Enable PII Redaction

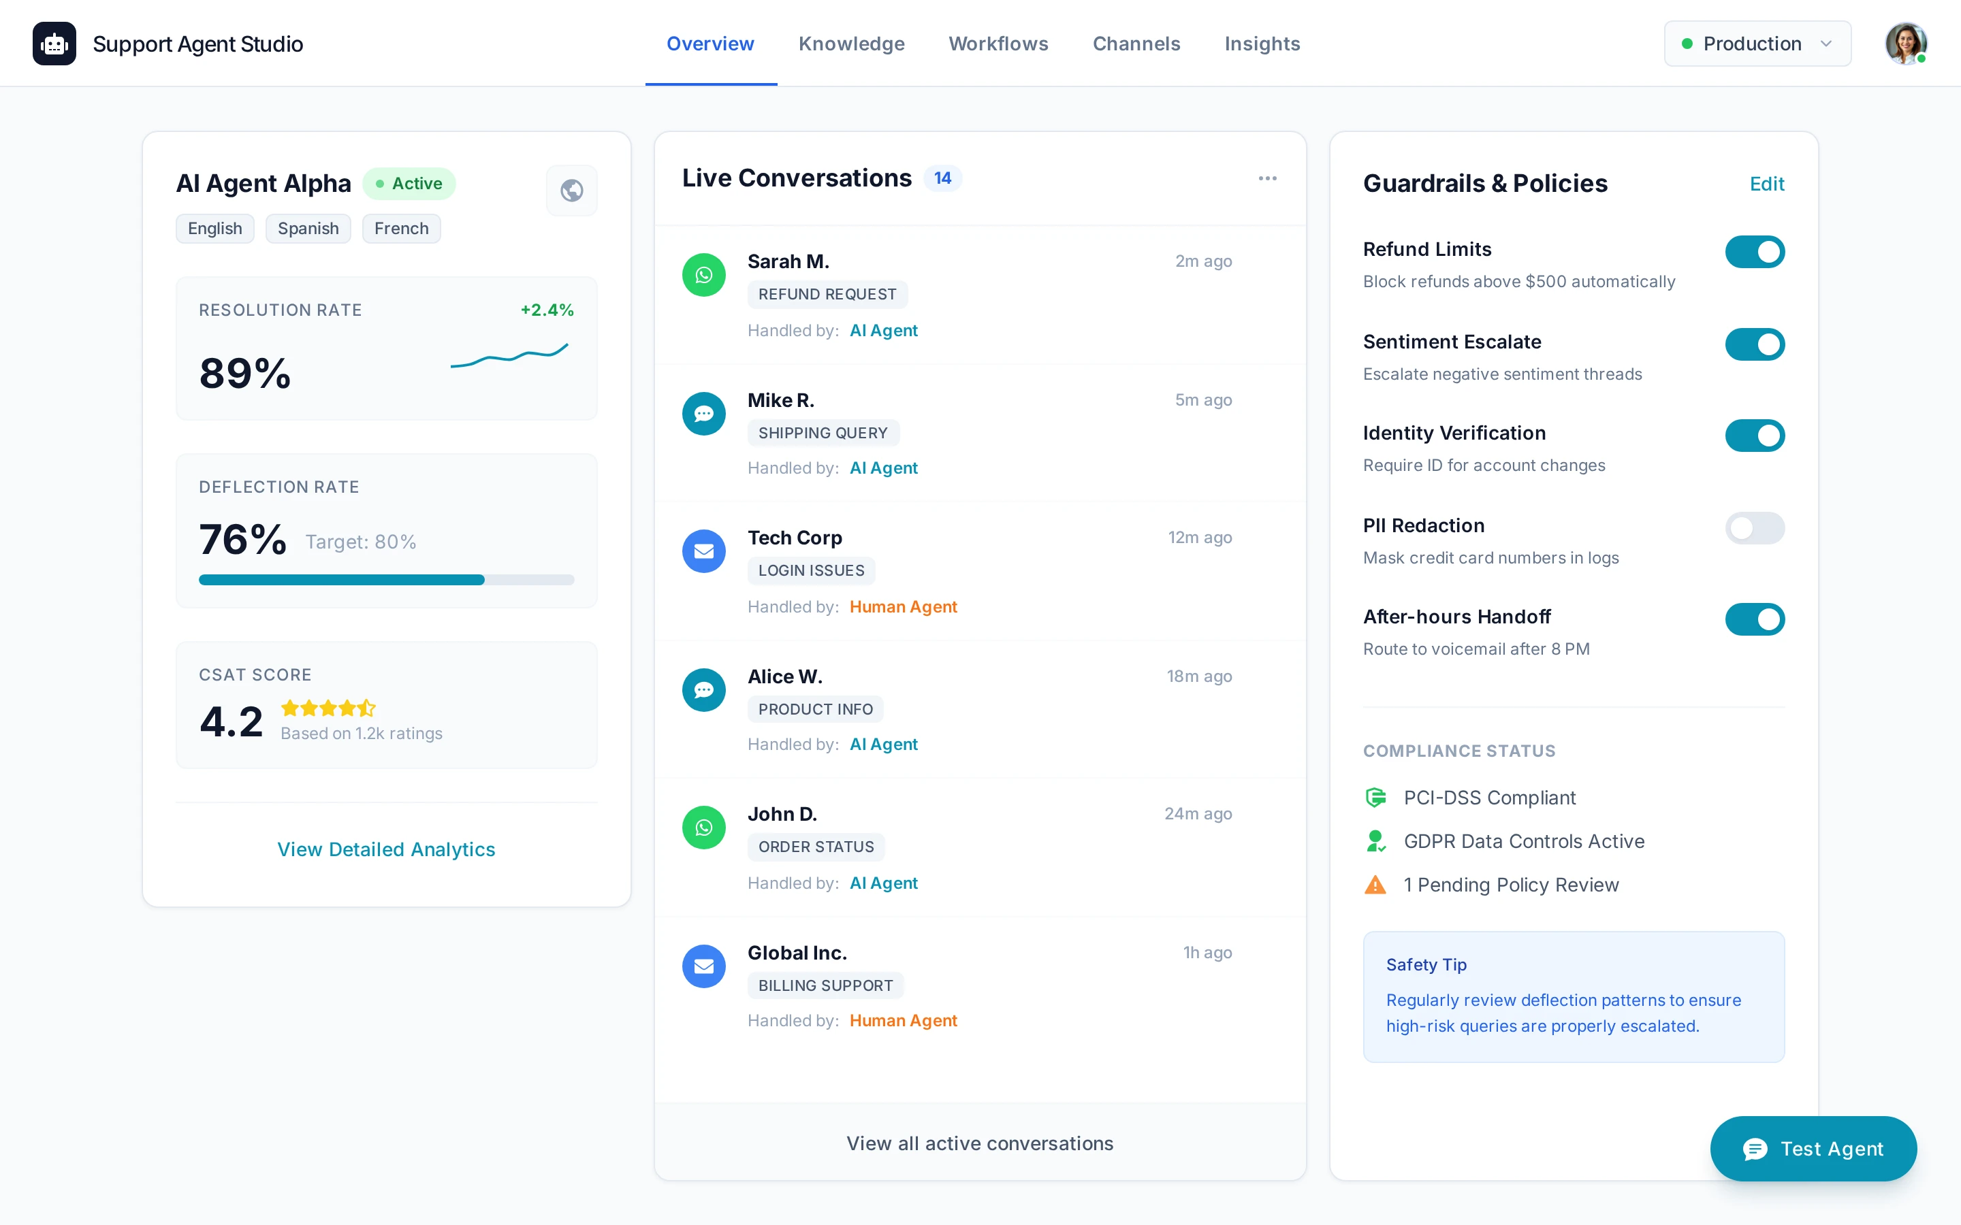[x=1755, y=528]
